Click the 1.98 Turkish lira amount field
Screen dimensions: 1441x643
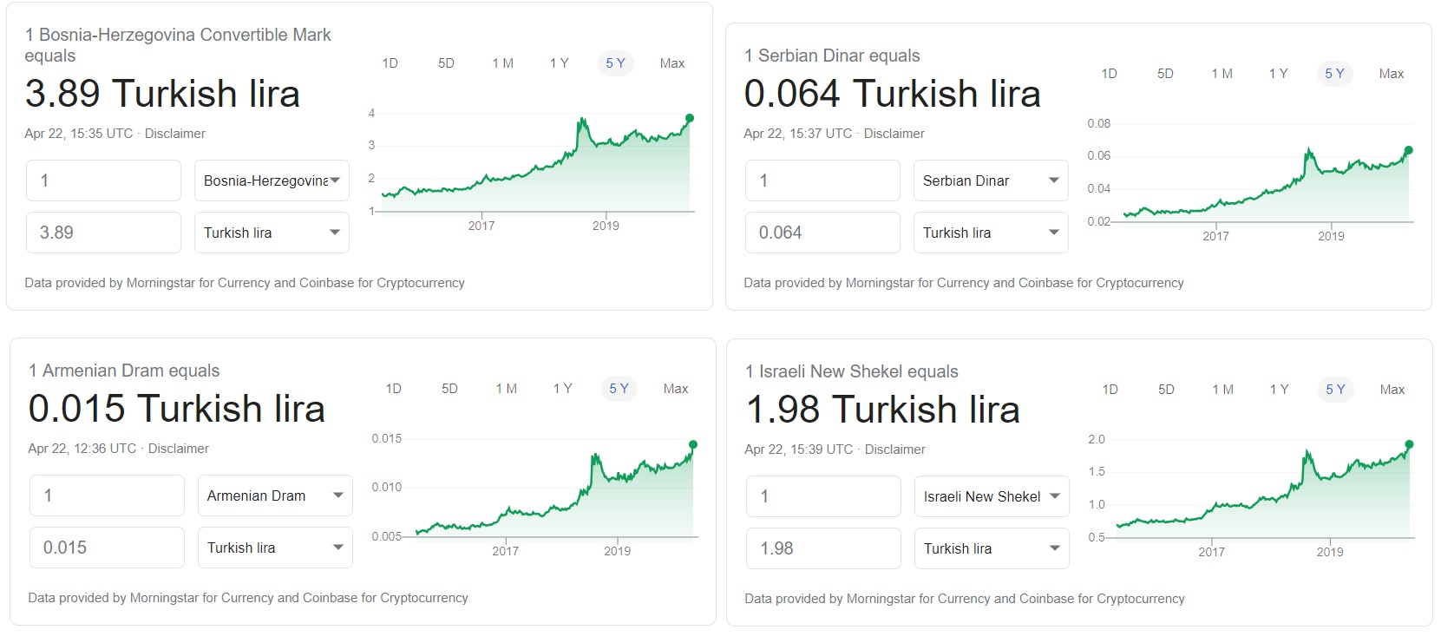tap(823, 548)
